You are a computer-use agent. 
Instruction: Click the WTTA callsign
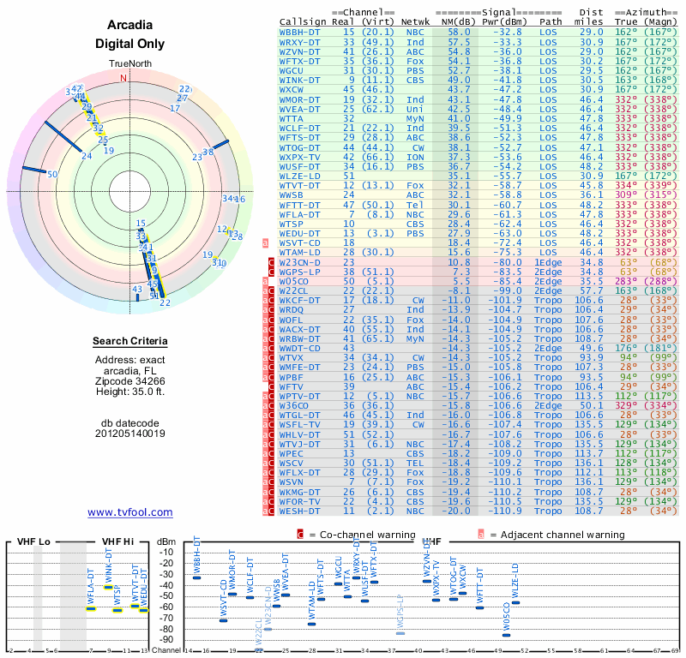(292, 119)
